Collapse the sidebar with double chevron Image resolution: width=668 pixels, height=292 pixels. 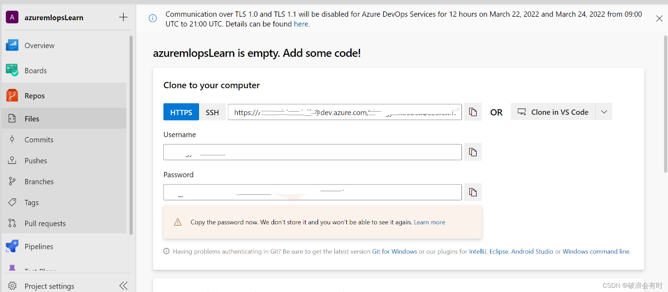click(124, 286)
